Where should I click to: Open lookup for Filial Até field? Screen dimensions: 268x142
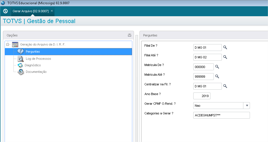pos(225,57)
